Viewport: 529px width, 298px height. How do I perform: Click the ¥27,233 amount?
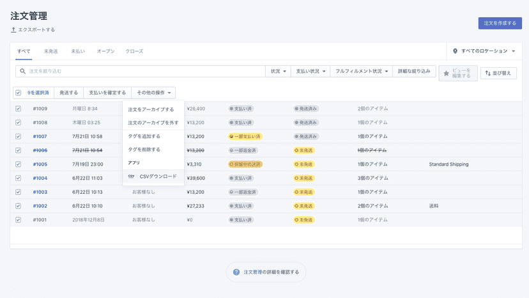click(x=195, y=206)
